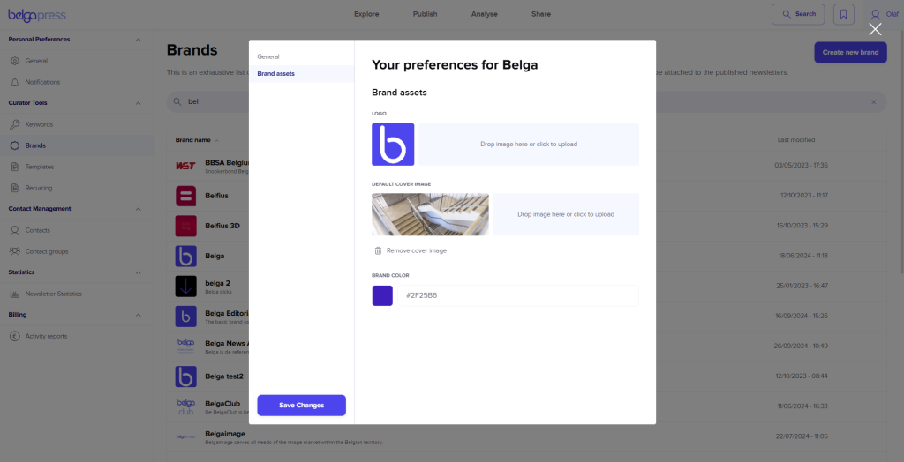Click the BelgaClub brand logo
The height and width of the screenshot is (462, 904).
pos(185,406)
